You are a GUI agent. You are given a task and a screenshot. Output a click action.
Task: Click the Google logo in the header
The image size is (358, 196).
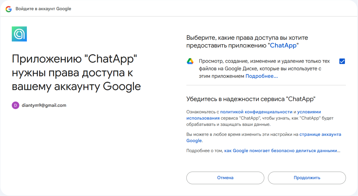pyautogui.click(x=9, y=9)
